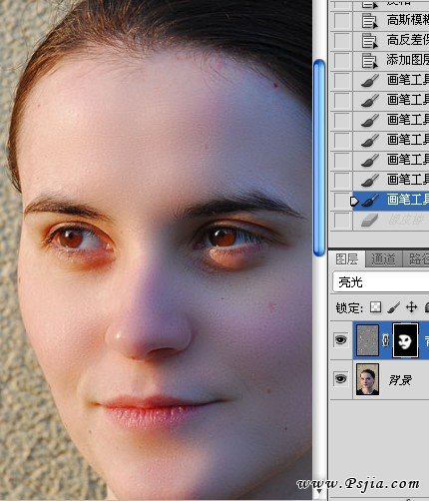Open the 亮光 blend mode dropdown
Image resolution: width=429 pixels, height=501 pixels.
[381, 282]
